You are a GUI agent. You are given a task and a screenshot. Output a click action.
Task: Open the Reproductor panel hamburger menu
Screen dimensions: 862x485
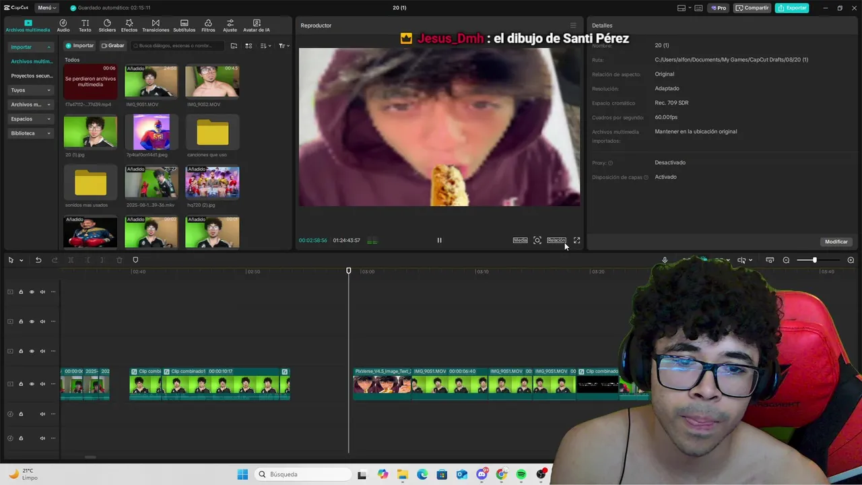(573, 26)
